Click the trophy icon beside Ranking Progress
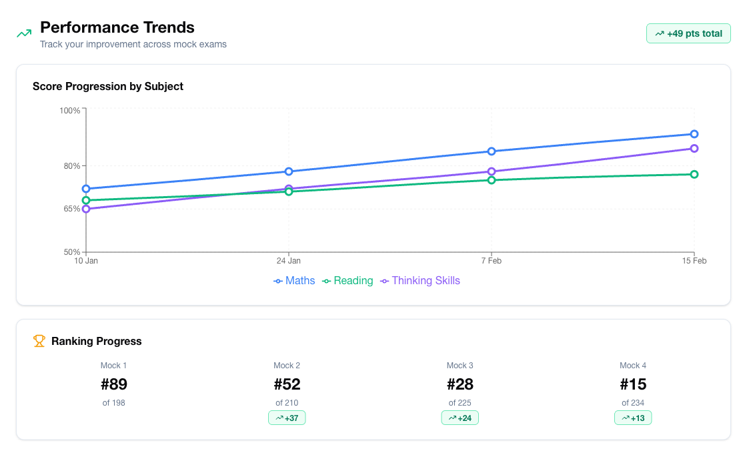Image resolution: width=747 pixels, height=467 pixels. coord(39,341)
